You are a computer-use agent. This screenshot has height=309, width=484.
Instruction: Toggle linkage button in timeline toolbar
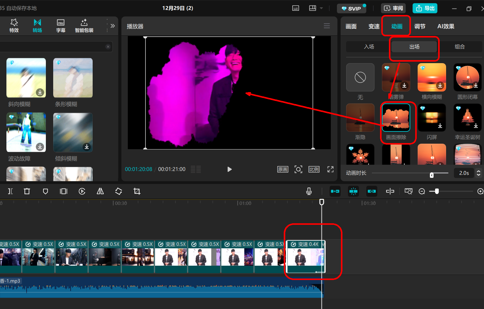(372, 191)
